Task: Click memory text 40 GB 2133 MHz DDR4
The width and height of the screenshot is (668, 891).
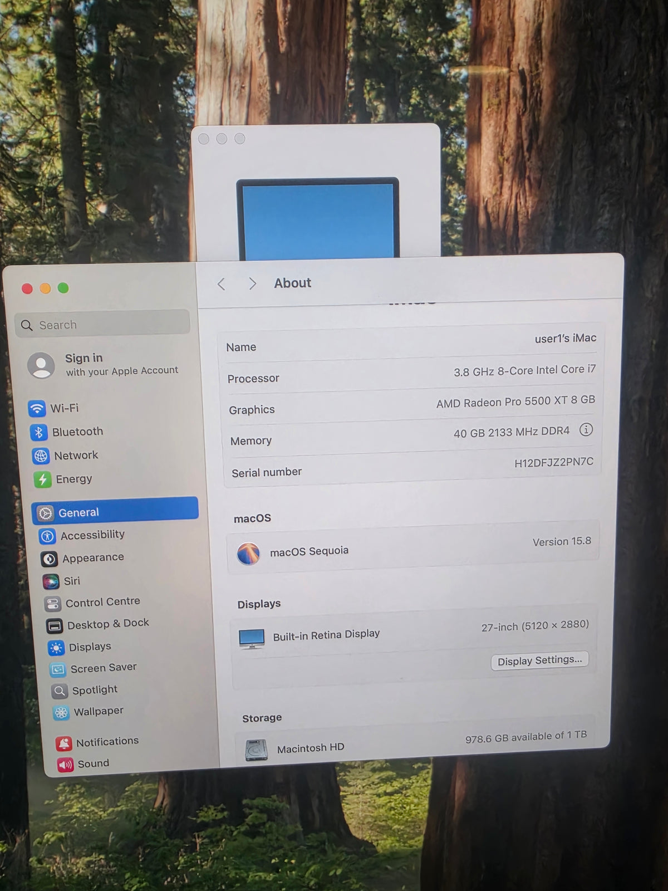Action: point(512,432)
